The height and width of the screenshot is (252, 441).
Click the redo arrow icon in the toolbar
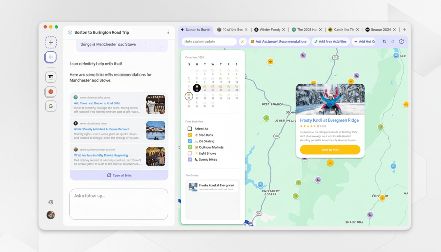pyautogui.click(x=393, y=41)
